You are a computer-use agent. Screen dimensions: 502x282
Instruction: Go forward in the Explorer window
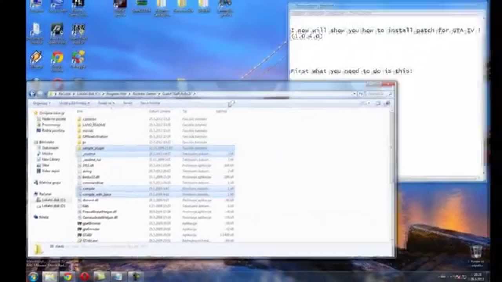40,94
